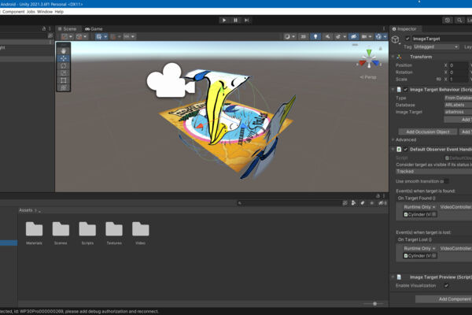Viewport: 472px width, 315px height.
Task: Toggle hidden objects visibility in the scene
Action: pyautogui.click(x=354, y=36)
